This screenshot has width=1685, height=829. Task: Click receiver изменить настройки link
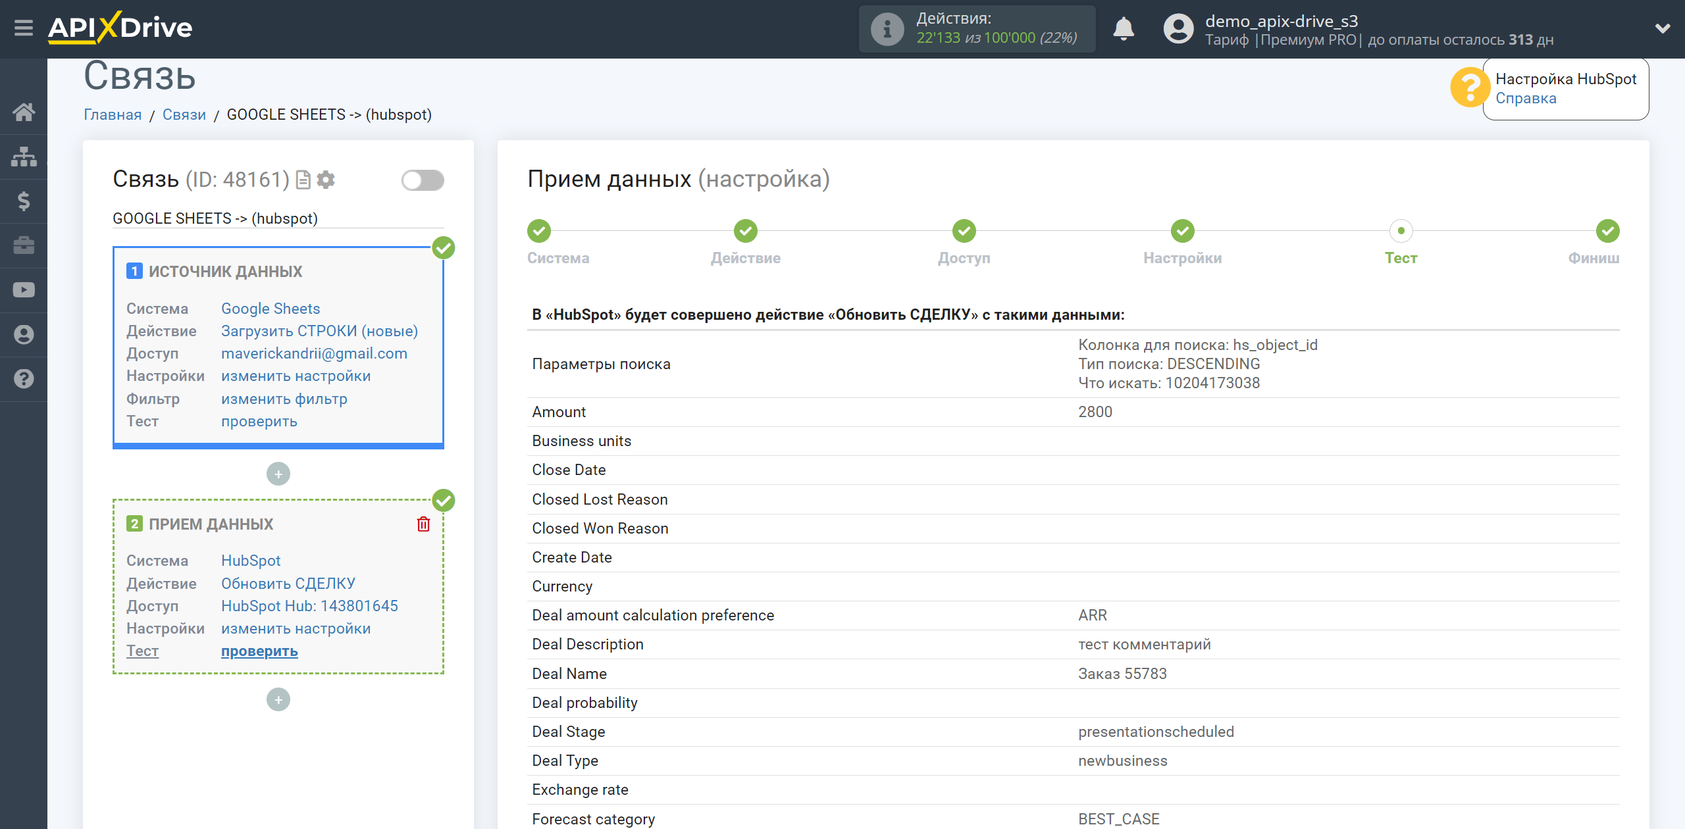click(x=296, y=628)
